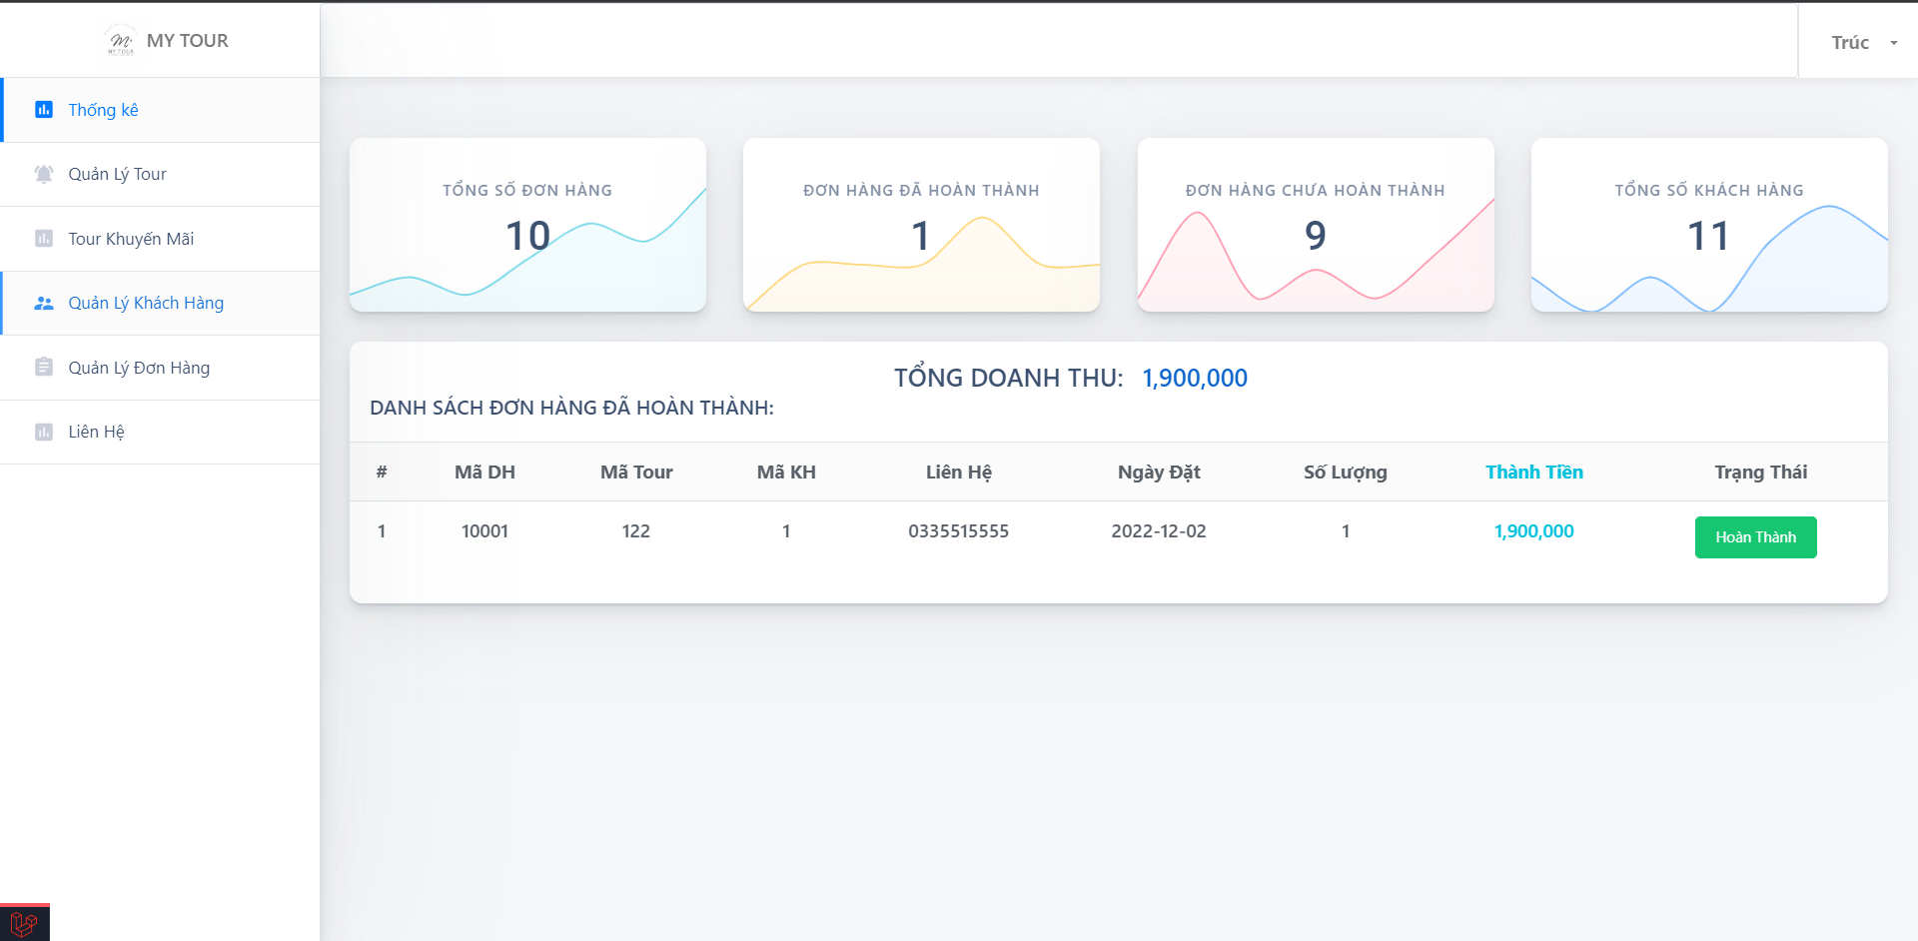
Task: Navigate to Quản Lý Đơn Hàng
Action: [160, 368]
